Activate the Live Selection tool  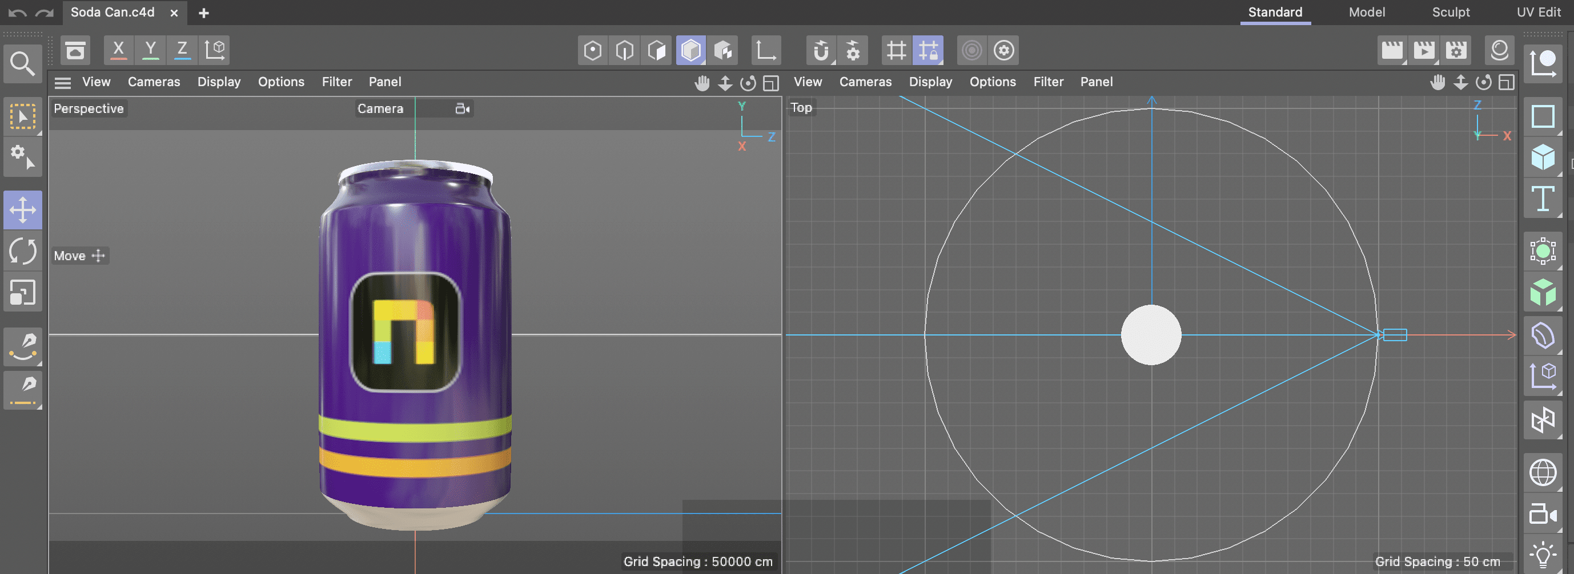(x=23, y=116)
